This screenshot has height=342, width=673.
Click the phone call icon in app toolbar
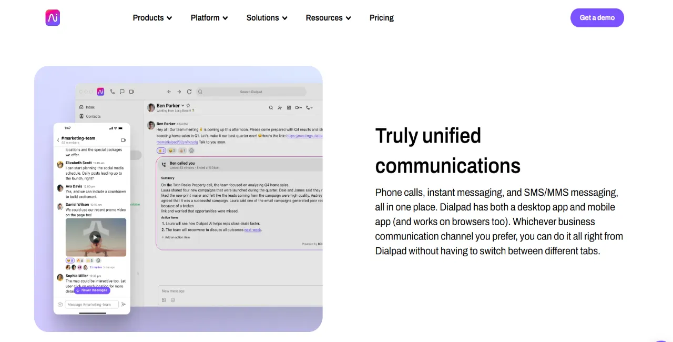point(113,92)
